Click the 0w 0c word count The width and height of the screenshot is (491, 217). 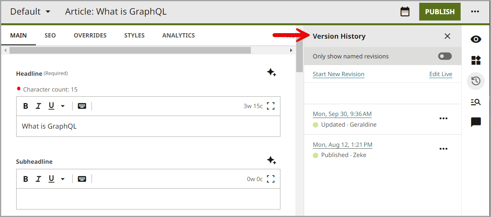255,179
